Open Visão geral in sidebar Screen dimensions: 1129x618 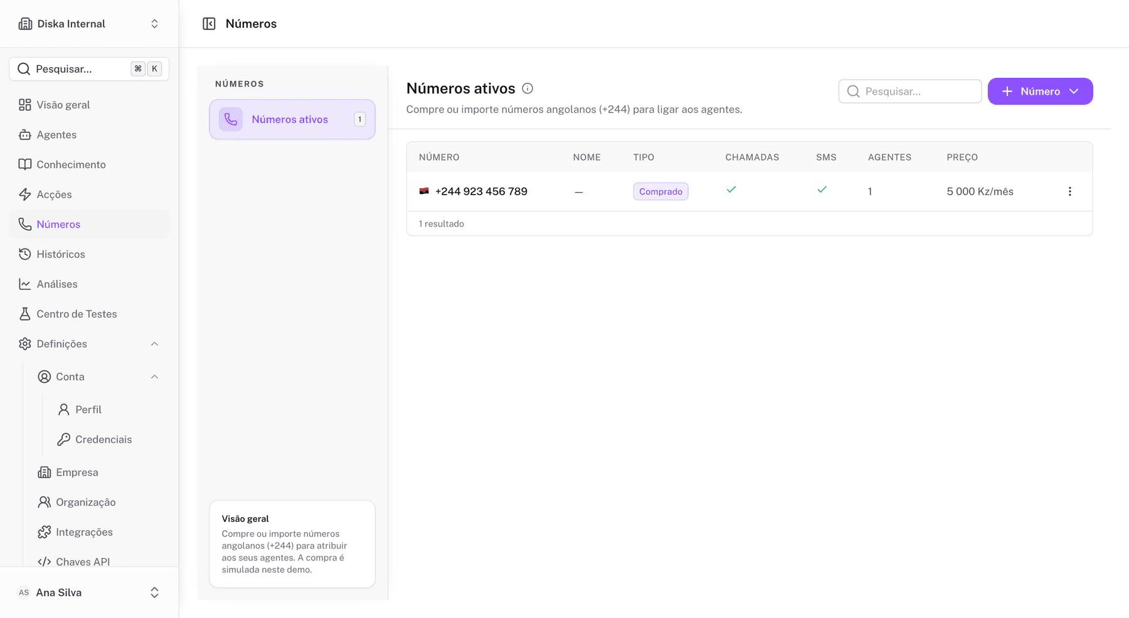coord(89,105)
